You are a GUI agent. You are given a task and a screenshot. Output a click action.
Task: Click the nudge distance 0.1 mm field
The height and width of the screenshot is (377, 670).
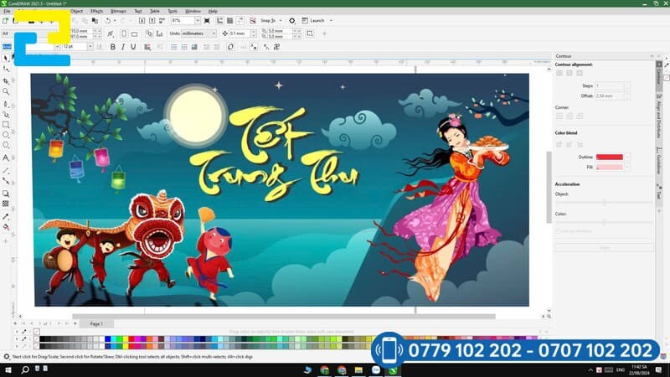[x=240, y=34]
